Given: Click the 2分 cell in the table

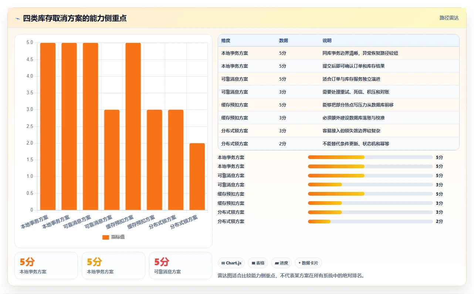Looking at the screenshot, I should point(282,144).
